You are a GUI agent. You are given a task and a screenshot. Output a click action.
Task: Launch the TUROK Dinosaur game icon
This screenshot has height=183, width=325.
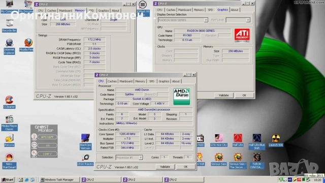click(256, 161)
